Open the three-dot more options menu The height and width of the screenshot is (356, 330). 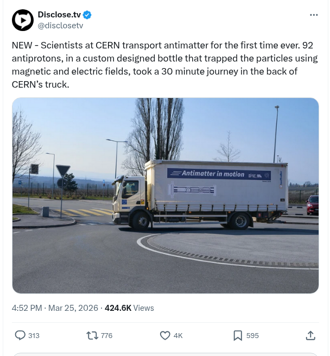click(314, 15)
